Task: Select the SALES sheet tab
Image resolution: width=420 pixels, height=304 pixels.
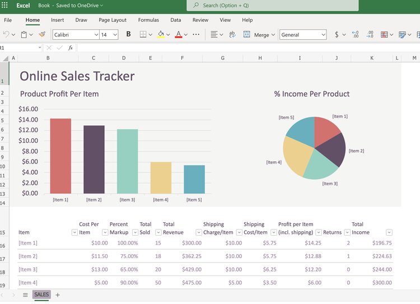Action: point(41,294)
